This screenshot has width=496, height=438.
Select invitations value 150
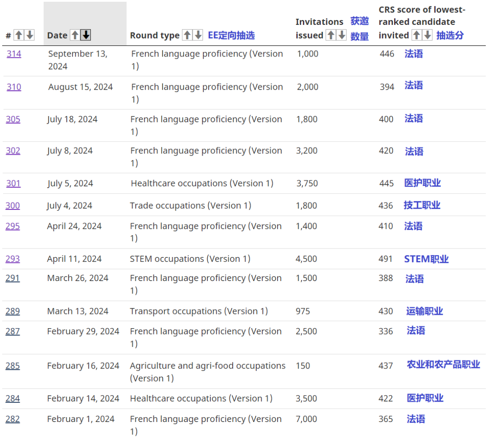[303, 366]
